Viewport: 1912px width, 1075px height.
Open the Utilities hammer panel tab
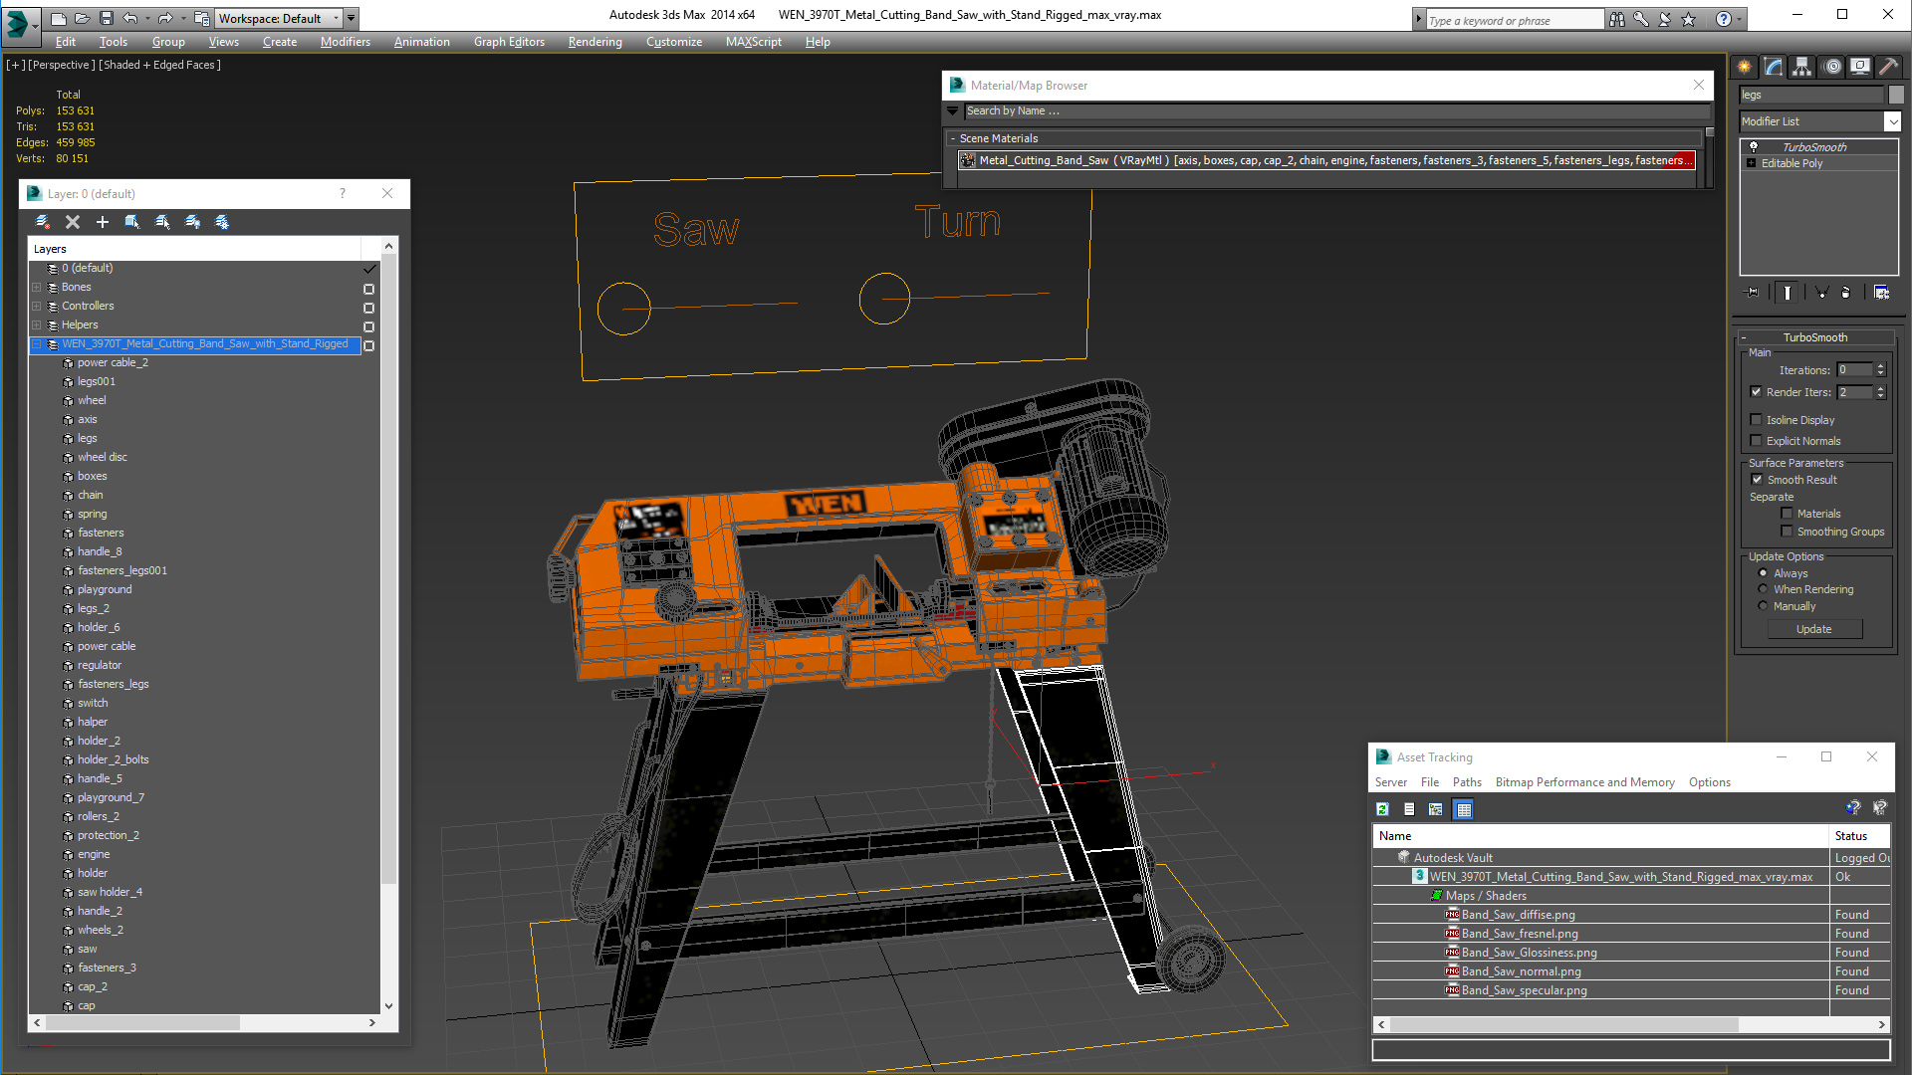pyautogui.click(x=1889, y=67)
